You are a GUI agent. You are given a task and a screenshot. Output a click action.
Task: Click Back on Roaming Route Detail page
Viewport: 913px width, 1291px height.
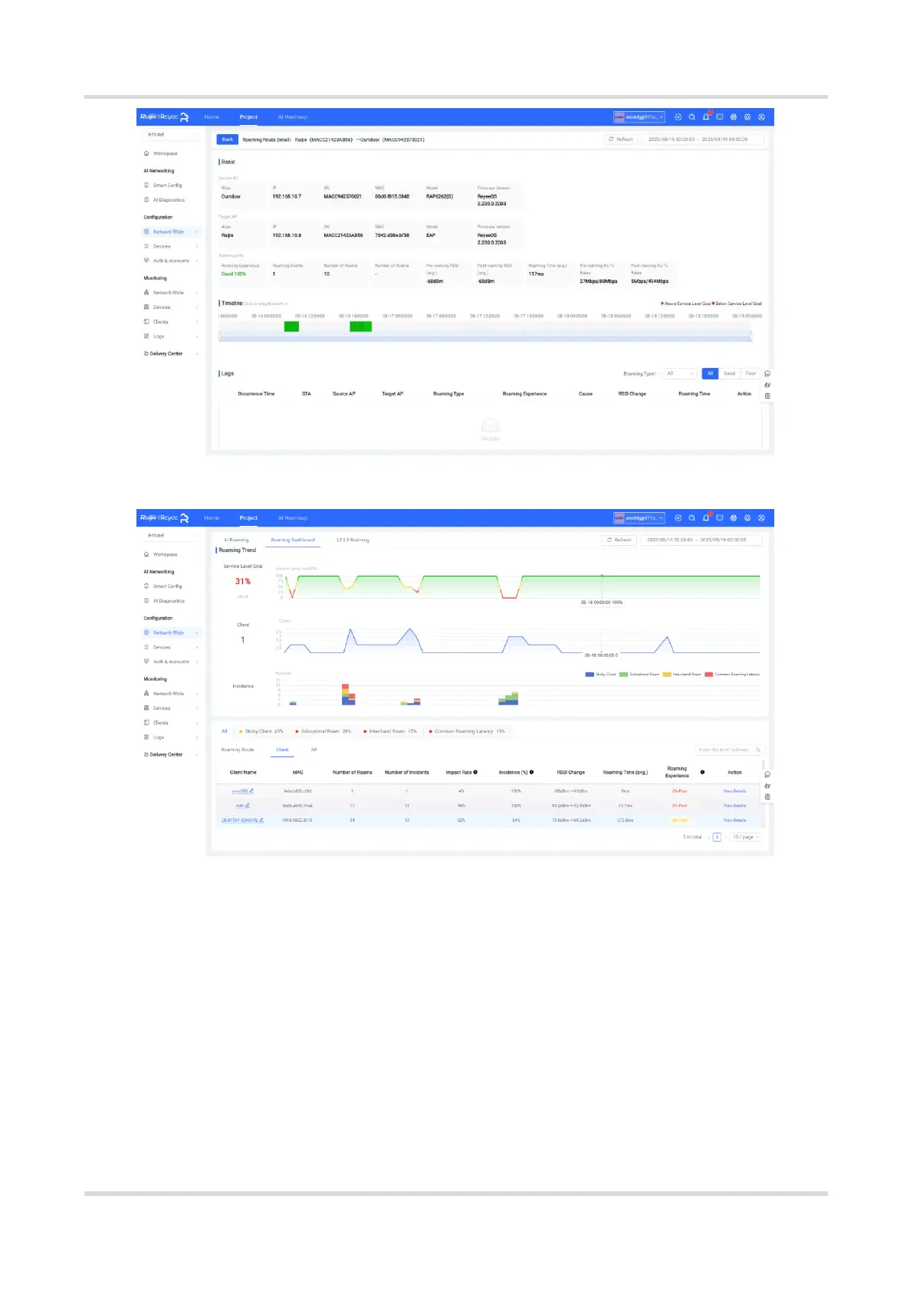click(x=227, y=140)
